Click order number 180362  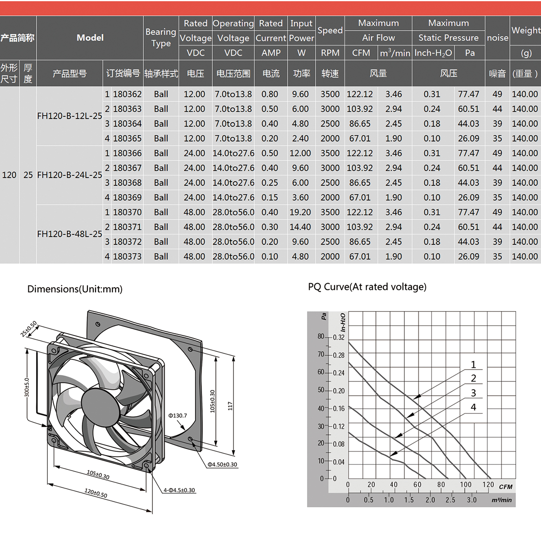pos(127,94)
